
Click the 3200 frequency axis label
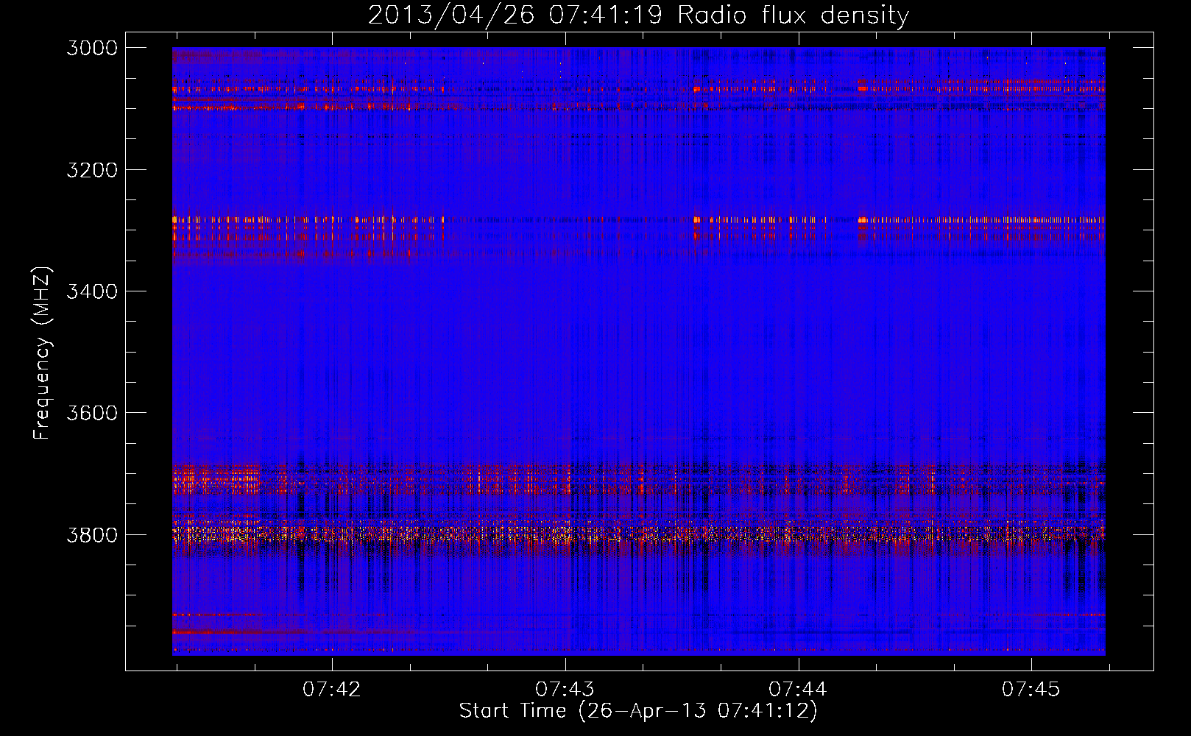92,170
